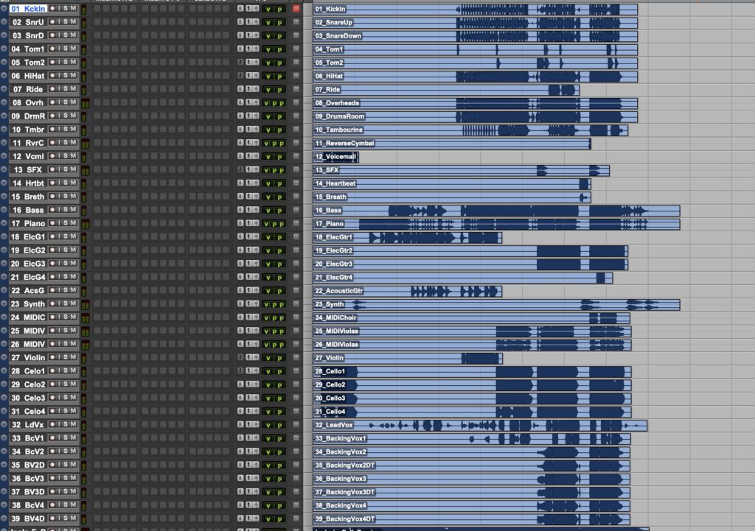This screenshot has width=755, height=531.
Task: Select the 28 Celo1 track name
Action: pos(29,371)
